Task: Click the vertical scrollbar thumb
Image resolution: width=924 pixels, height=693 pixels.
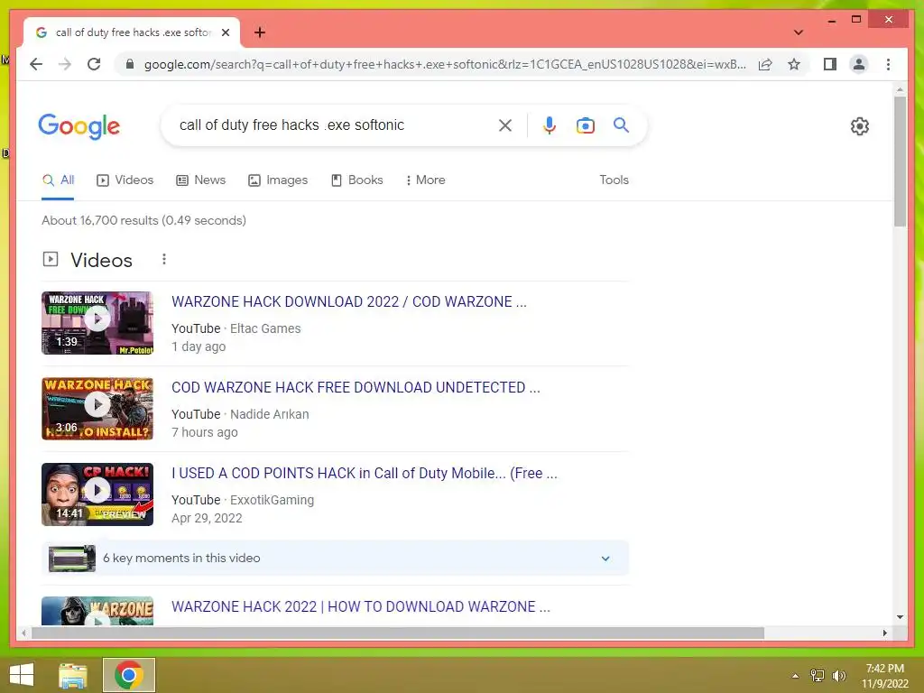Action: pos(900,161)
